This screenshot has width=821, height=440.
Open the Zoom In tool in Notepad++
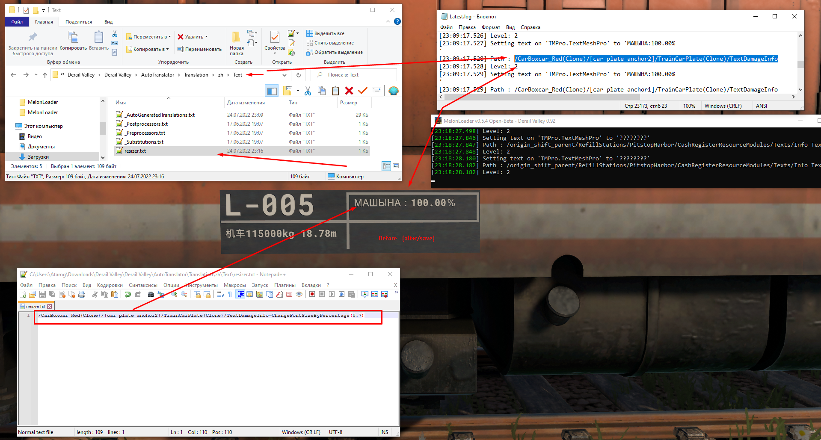(x=174, y=294)
